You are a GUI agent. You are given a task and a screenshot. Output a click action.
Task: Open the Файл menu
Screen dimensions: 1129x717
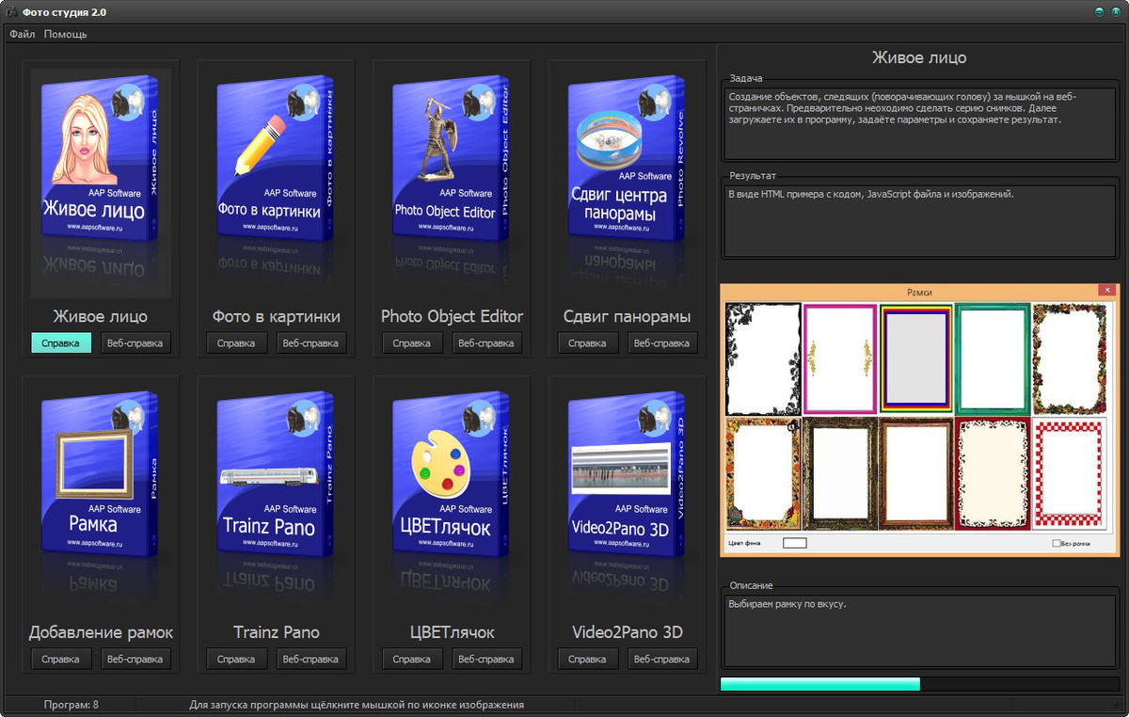(x=22, y=34)
